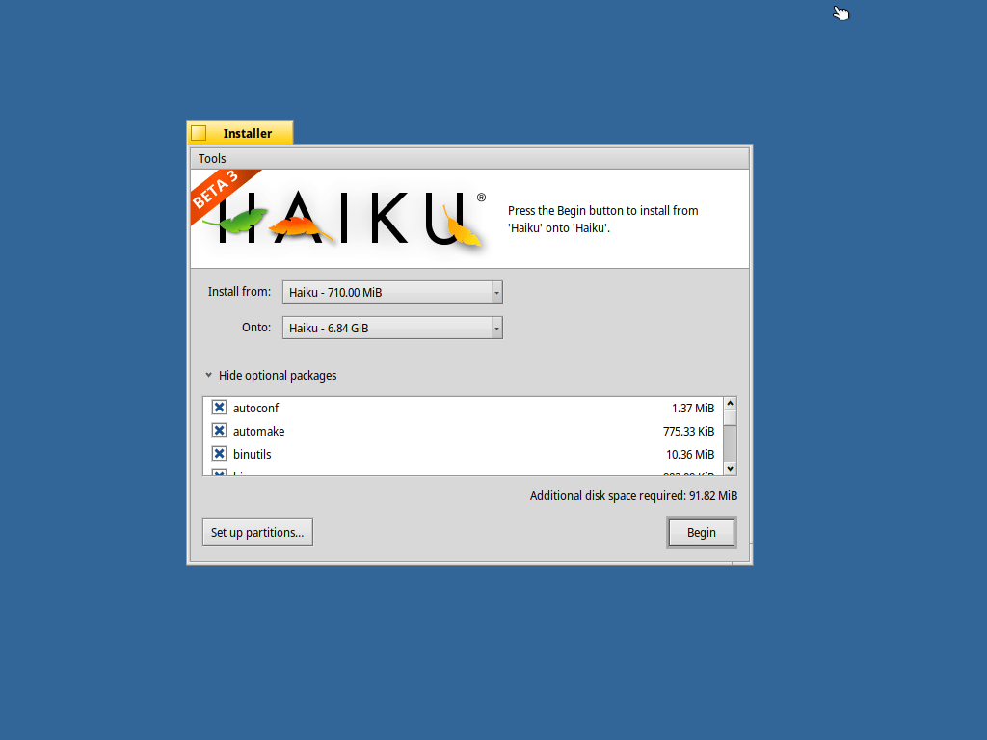Click the Installer title tab
The image size is (987, 740).
[x=240, y=133]
